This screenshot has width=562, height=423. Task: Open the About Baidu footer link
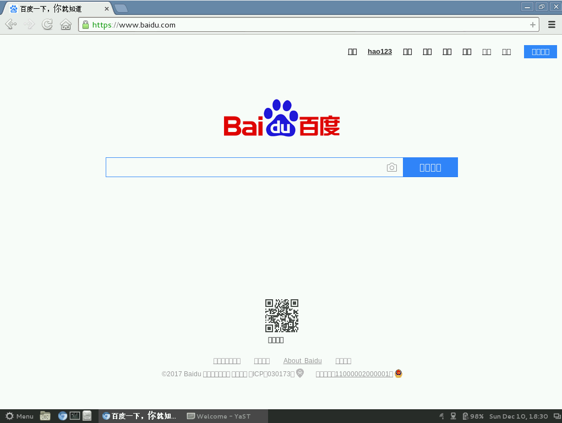303,361
